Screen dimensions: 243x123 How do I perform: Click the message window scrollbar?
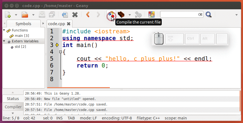[x=240, y=101]
